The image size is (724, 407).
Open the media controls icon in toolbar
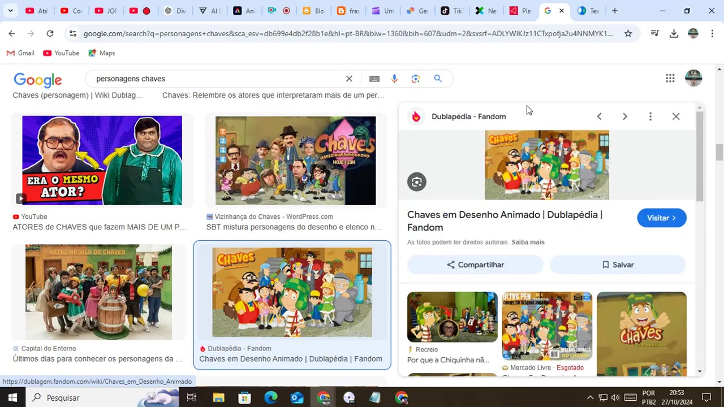(655, 33)
